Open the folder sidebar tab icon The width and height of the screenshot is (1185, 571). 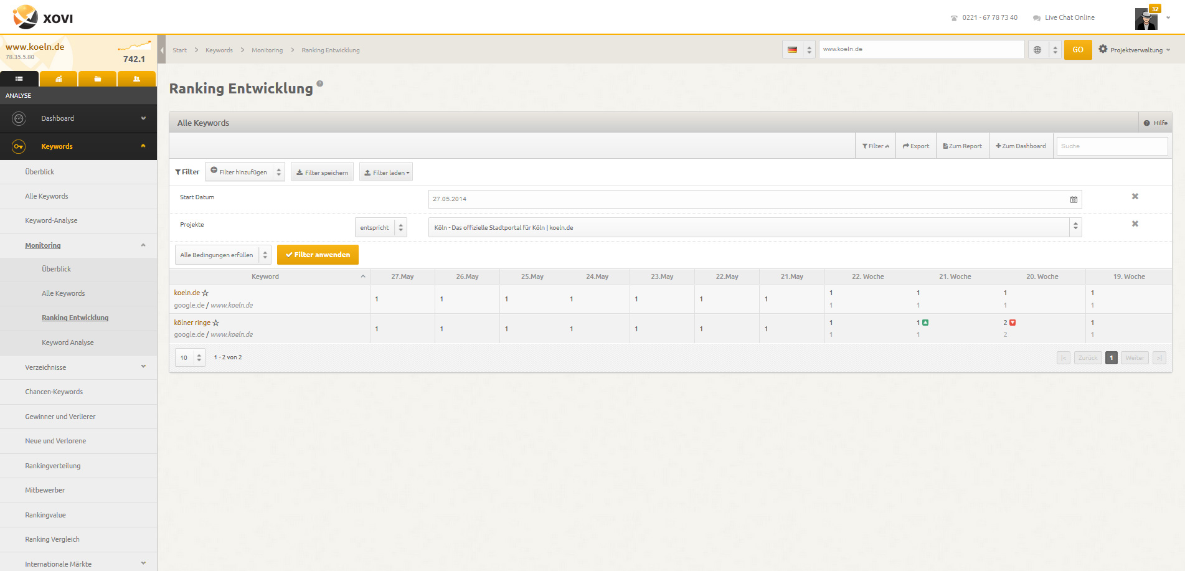(97, 79)
